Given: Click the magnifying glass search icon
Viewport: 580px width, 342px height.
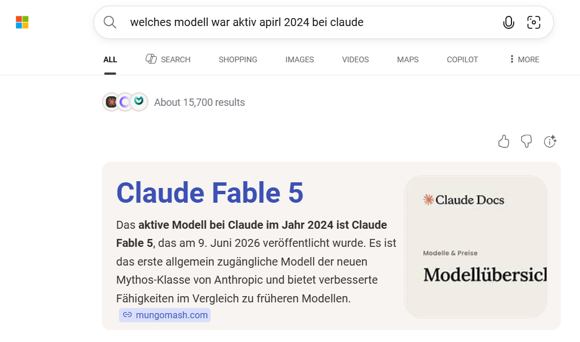Looking at the screenshot, I should 110,22.
